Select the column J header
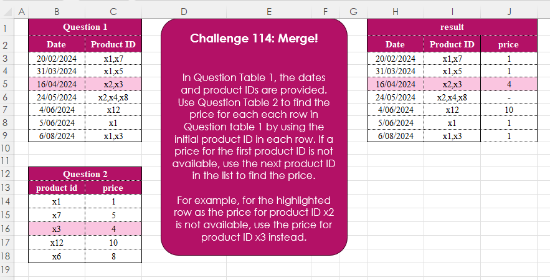 [x=508, y=11]
